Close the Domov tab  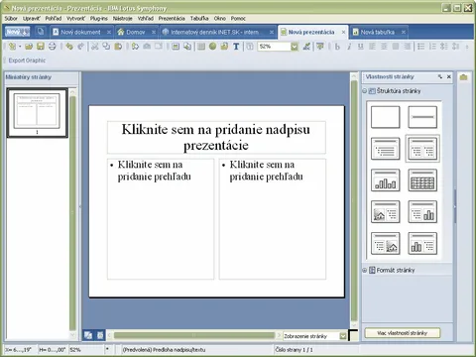click(154, 32)
